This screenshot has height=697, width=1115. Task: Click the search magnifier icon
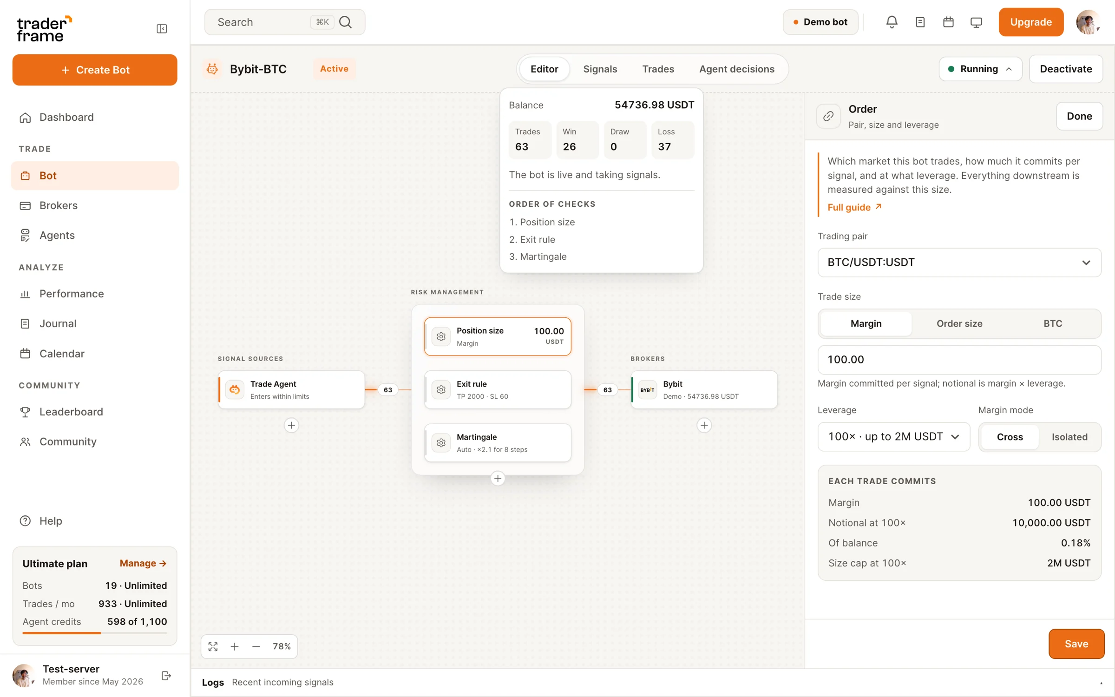click(x=345, y=22)
